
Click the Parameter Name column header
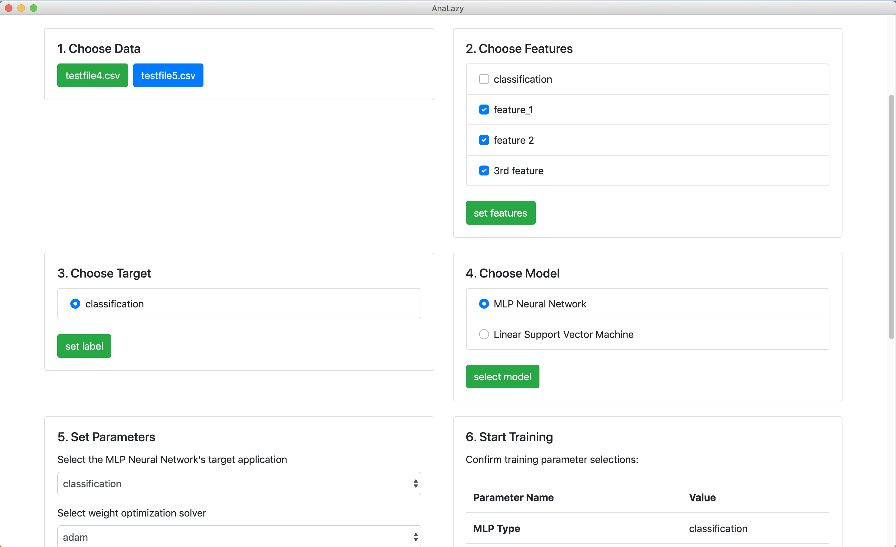pos(513,497)
